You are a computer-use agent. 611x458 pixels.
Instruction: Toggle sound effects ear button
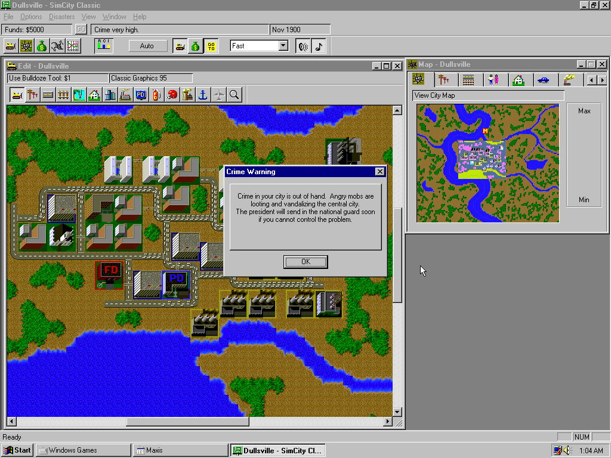coord(303,47)
